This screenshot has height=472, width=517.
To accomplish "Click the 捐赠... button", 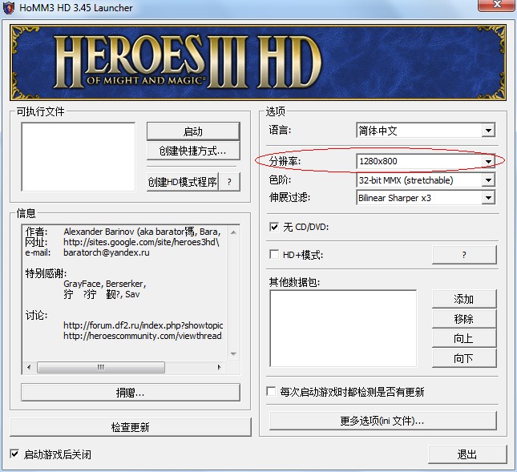I will coord(131,392).
